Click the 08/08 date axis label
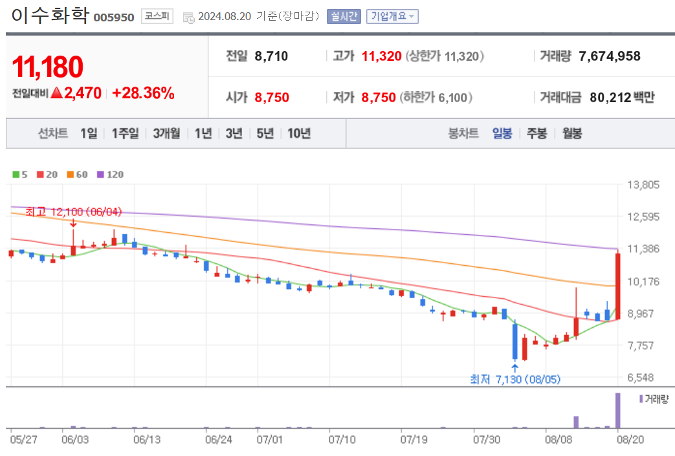675x456 pixels. pyautogui.click(x=559, y=440)
